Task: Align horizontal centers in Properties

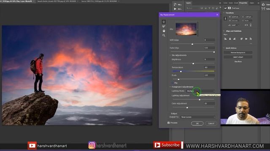Action: [230, 39]
